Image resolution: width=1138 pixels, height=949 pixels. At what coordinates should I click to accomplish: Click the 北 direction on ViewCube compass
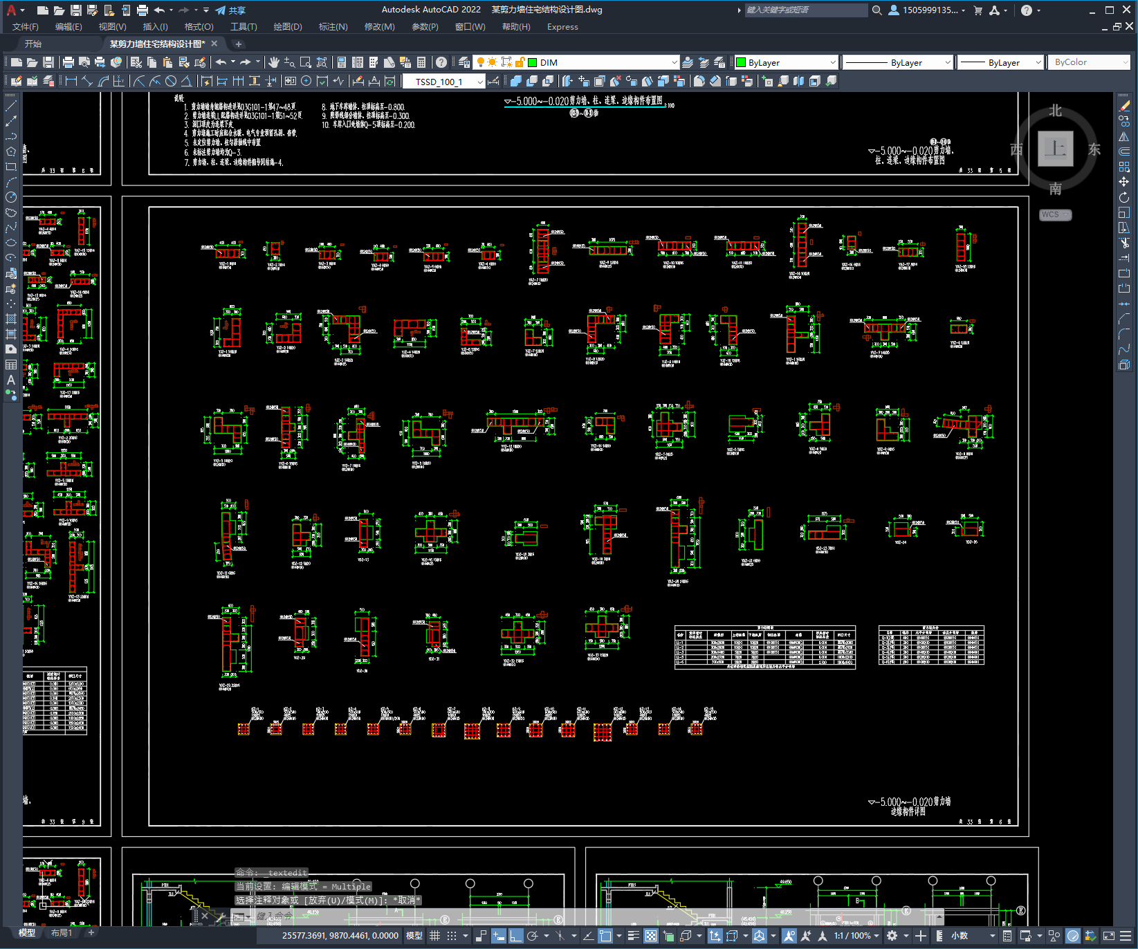click(x=1055, y=111)
